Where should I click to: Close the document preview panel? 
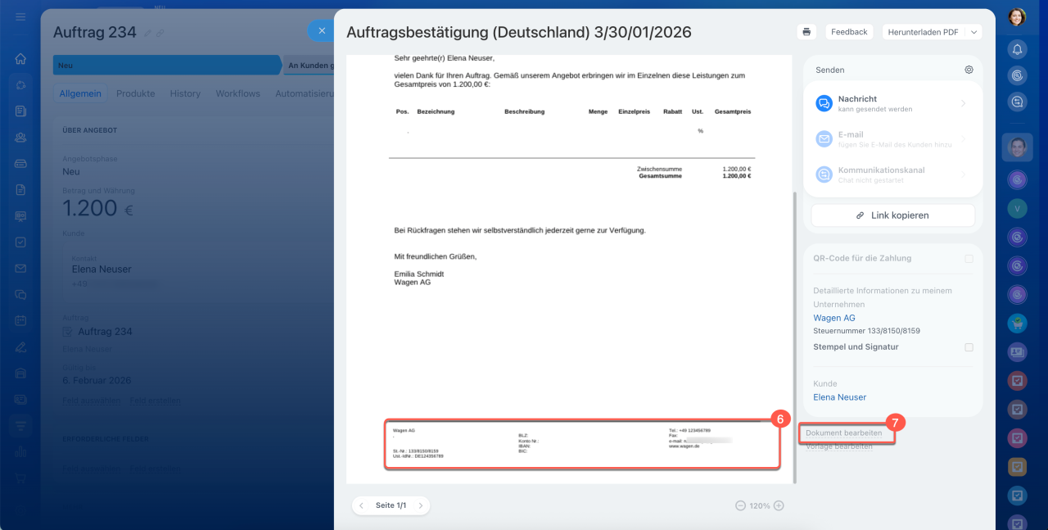pyautogui.click(x=322, y=31)
